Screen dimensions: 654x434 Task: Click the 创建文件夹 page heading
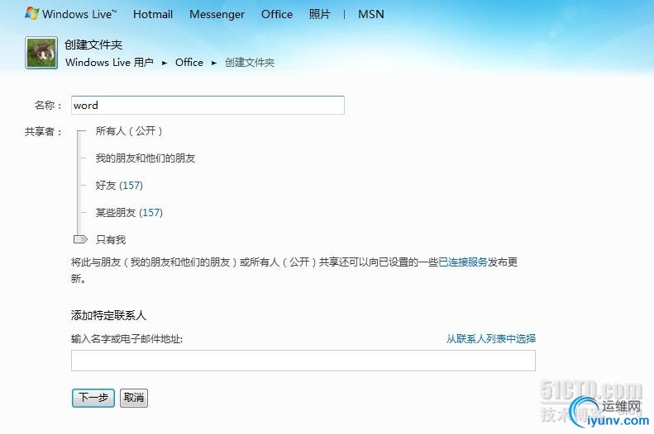[93, 45]
